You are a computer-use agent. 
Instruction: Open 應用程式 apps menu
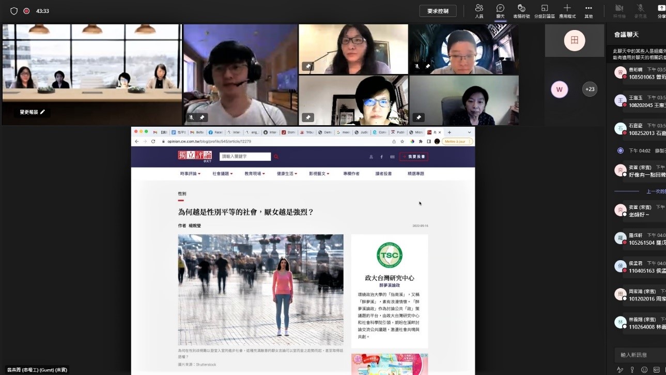(567, 11)
